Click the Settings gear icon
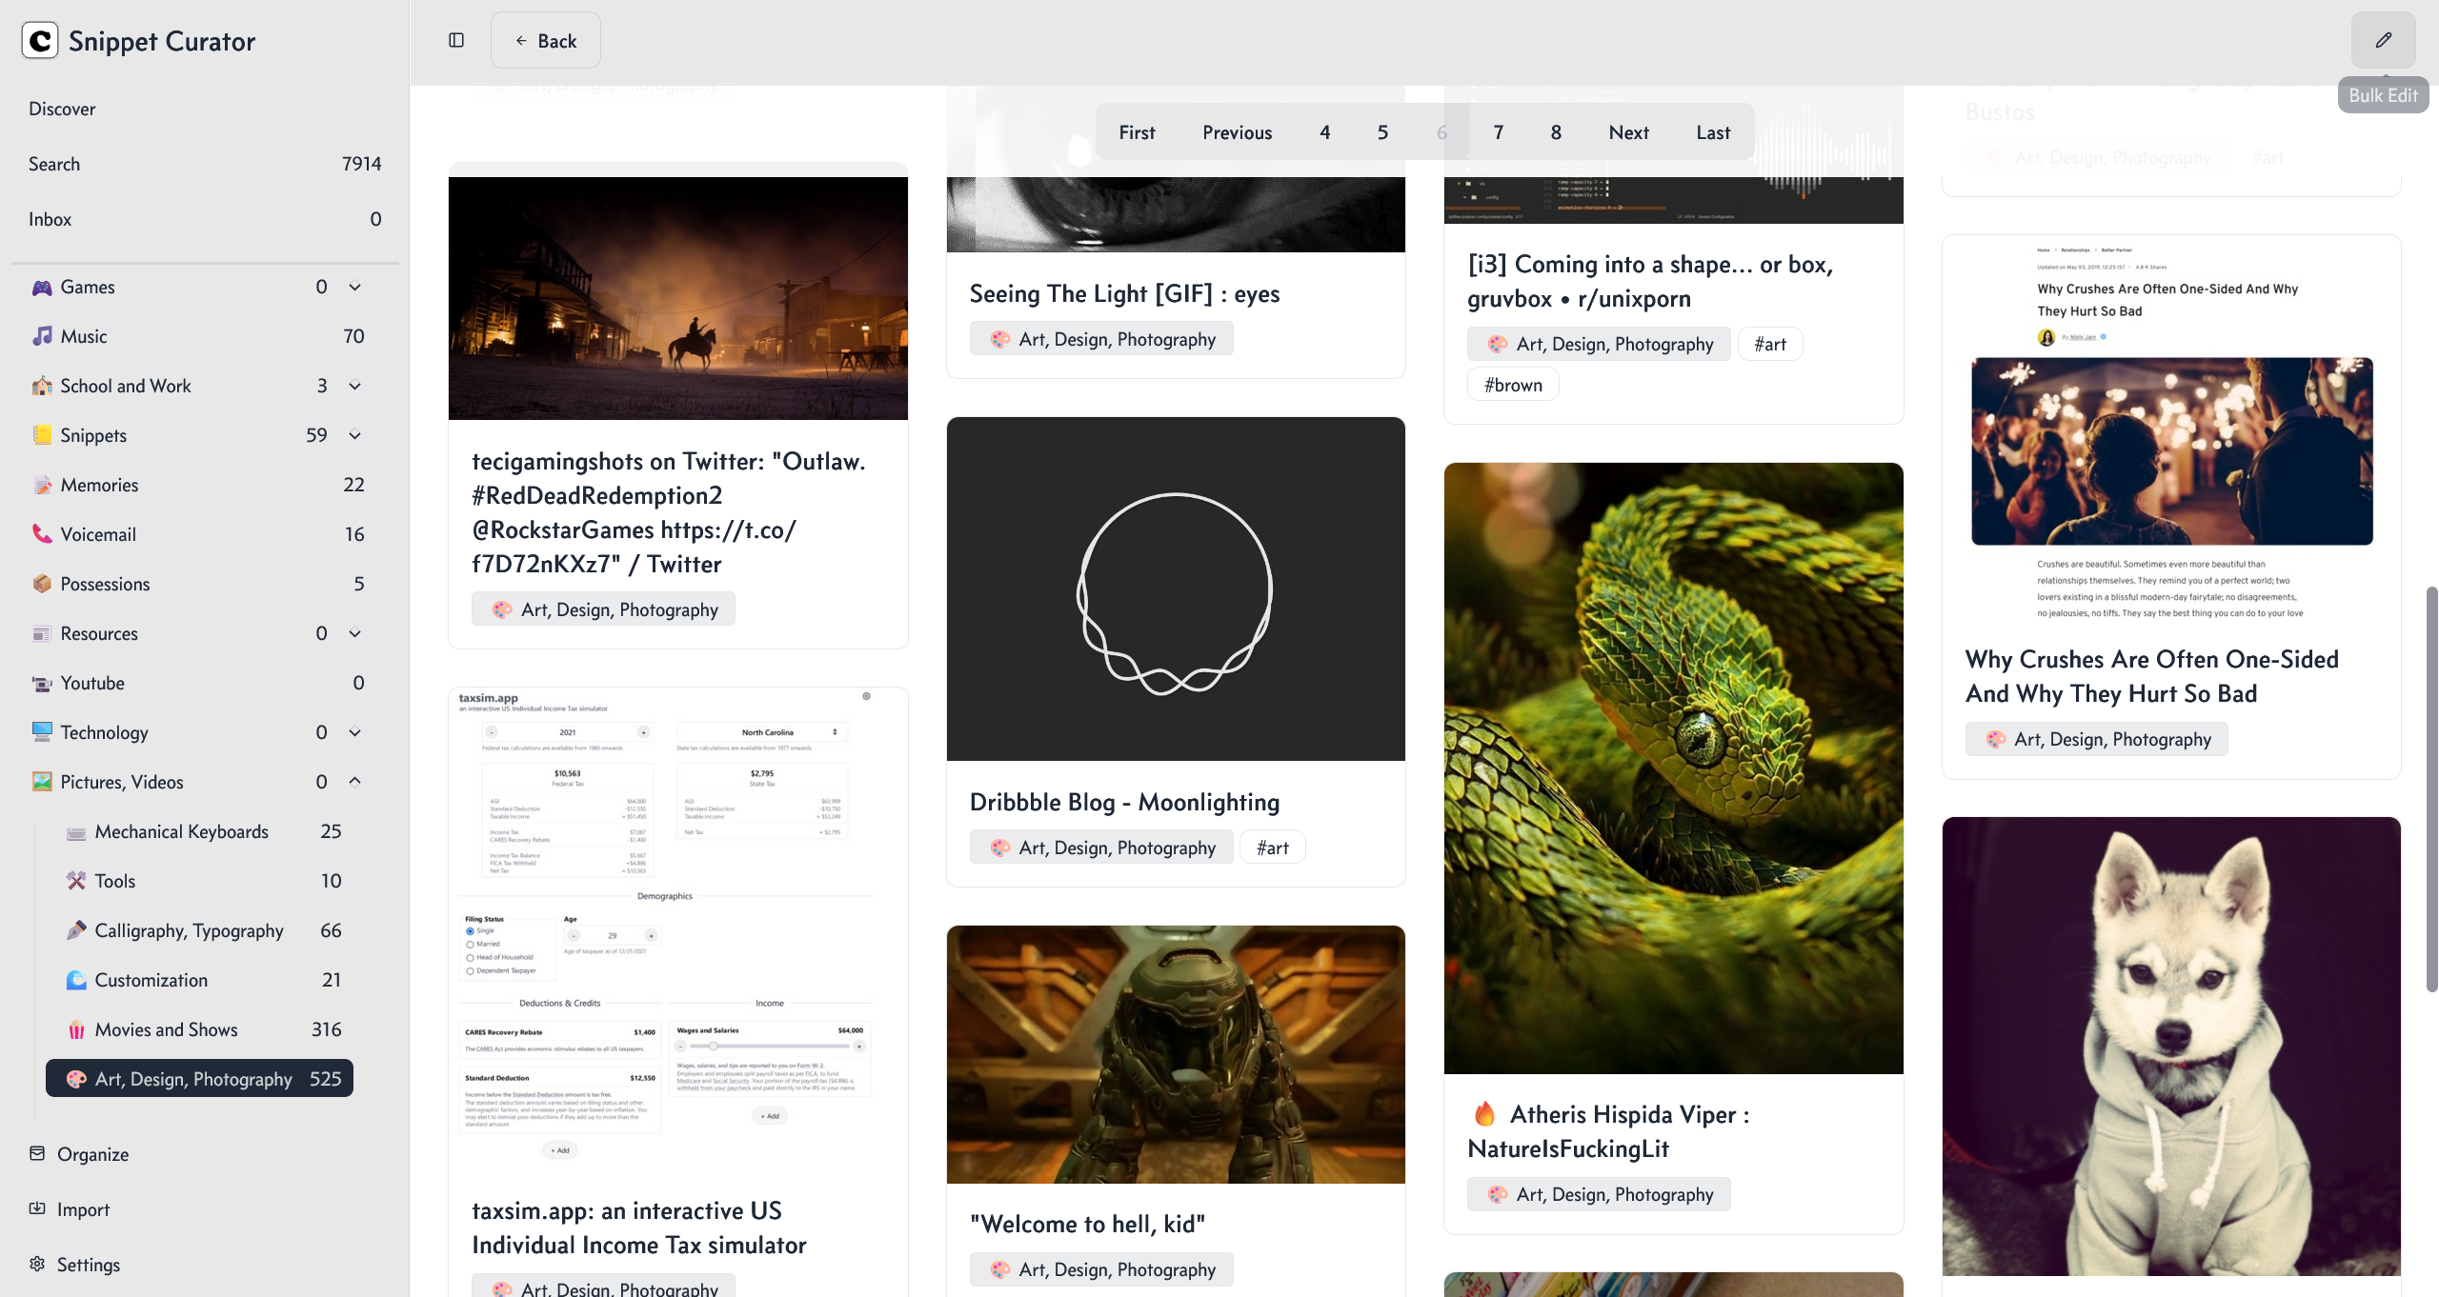Image resolution: width=2439 pixels, height=1297 pixels. click(x=37, y=1264)
